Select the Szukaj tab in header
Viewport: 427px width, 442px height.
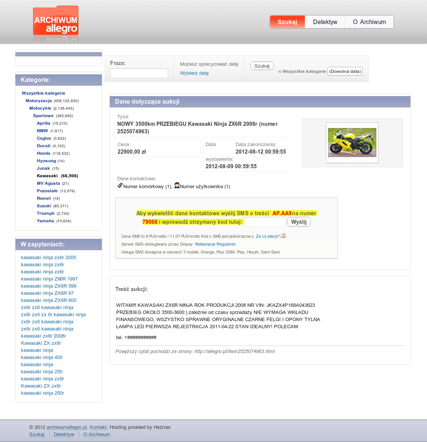(x=287, y=22)
